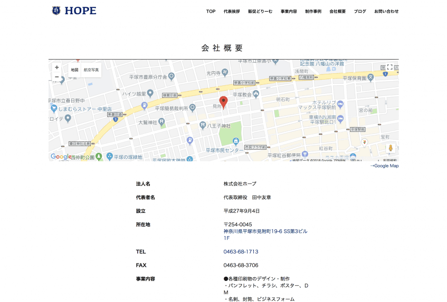
Task: Toggle fullscreen map view
Action: pyautogui.click(x=389, y=67)
